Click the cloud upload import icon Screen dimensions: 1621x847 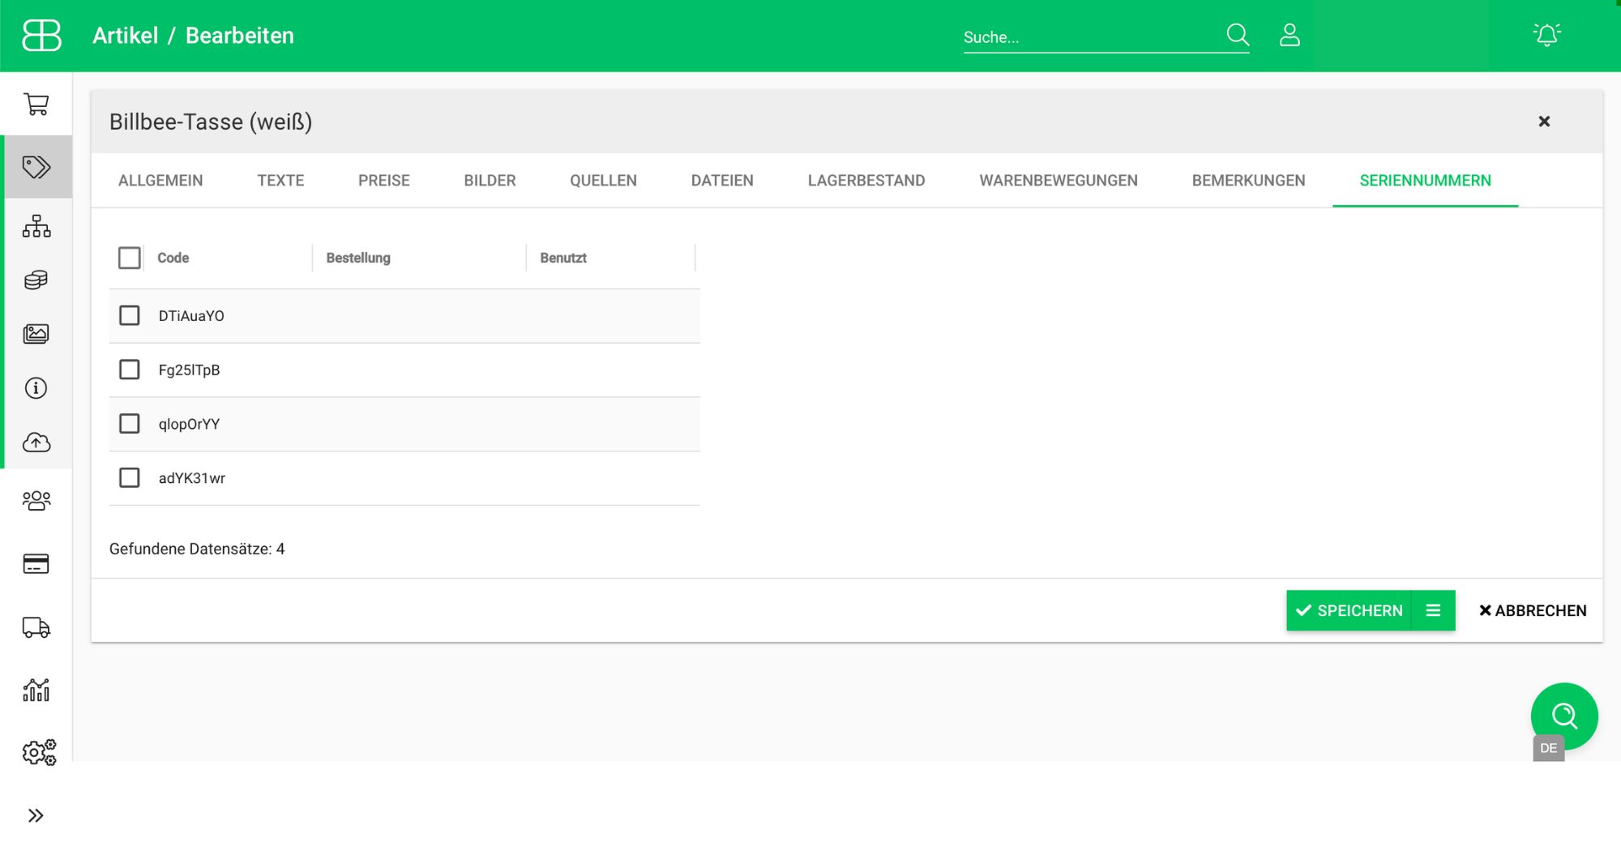[x=36, y=443]
